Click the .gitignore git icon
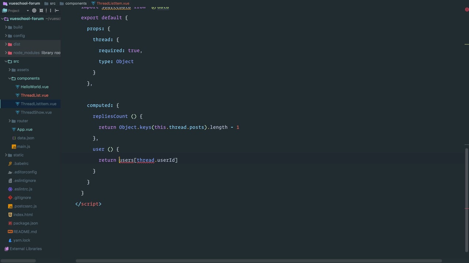The image size is (469, 263). pyautogui.click(x=10, y=198)
